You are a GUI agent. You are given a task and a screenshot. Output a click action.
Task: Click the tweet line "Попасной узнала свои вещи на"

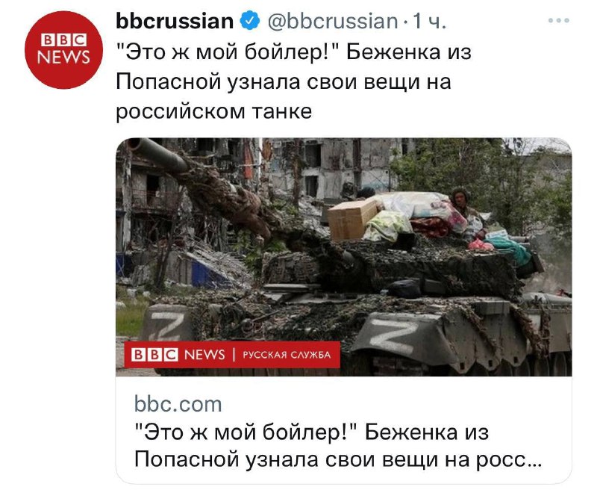pos(284,81)
